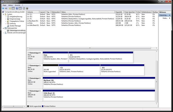Click the 304,04 GB free space cell
Viewport: 173px width, 112px height.
tap(128, 17)
